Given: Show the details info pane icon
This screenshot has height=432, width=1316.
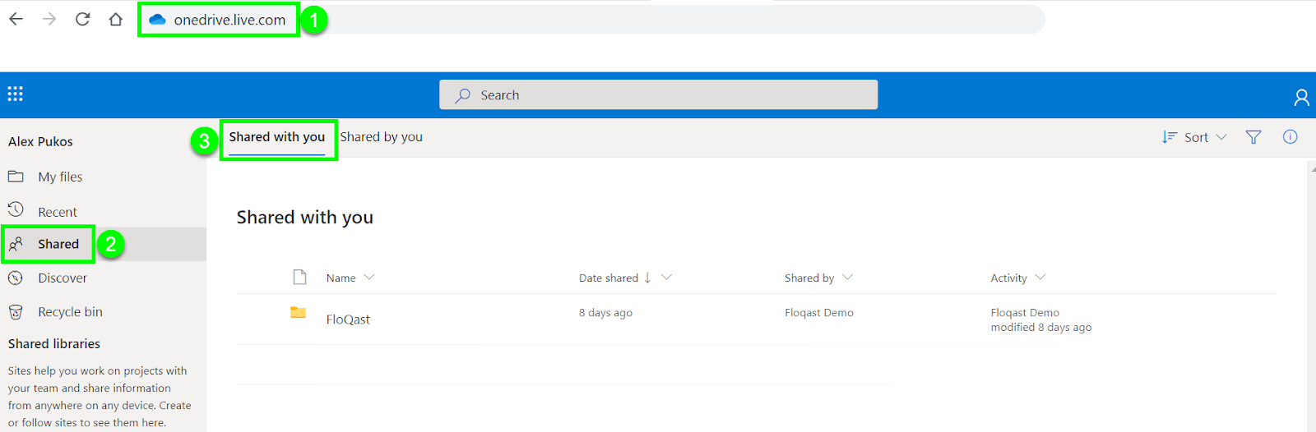Looking at the screenshot, I should 1290,137.
